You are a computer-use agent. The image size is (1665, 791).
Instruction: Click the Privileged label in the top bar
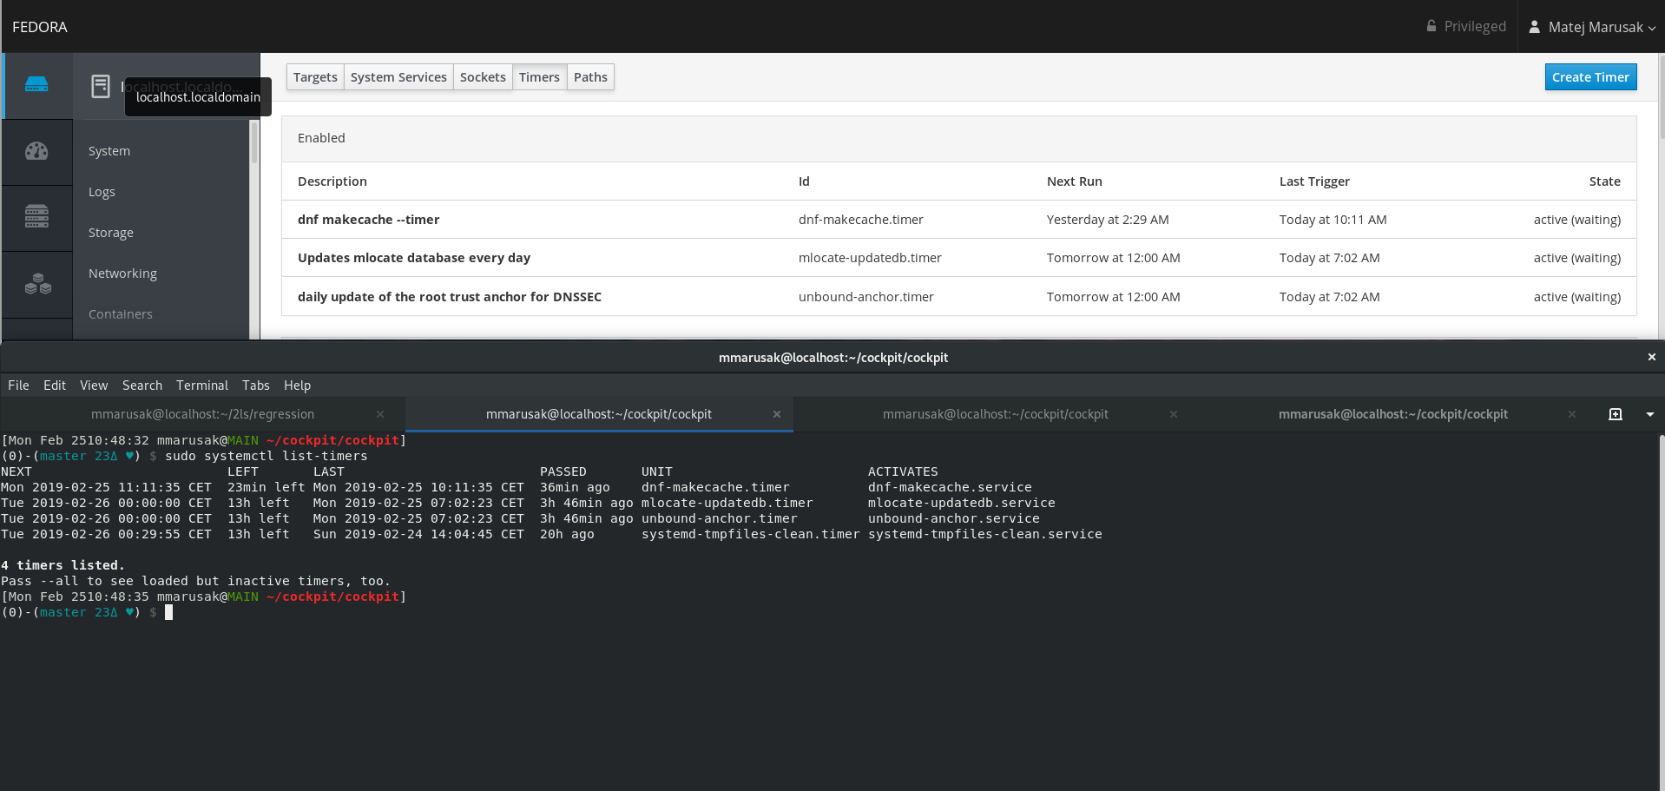pos(1475,27)
